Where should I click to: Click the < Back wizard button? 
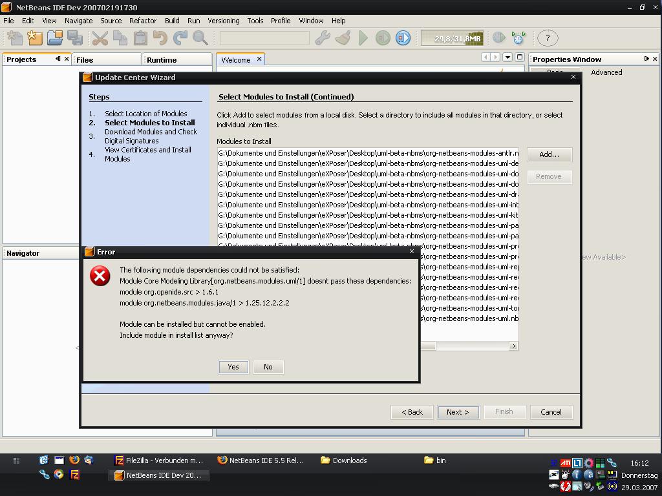click(412, 412)
